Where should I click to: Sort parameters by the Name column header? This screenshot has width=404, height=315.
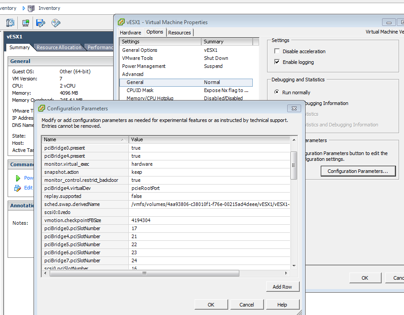(85, 139)
